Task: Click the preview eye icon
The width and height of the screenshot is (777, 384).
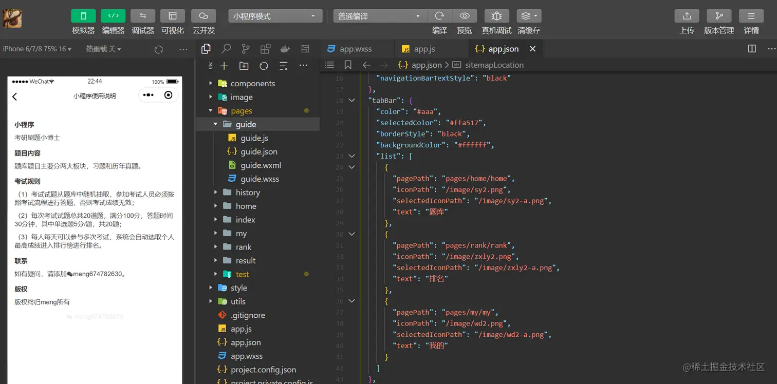Action: click(x=465, y=16)
